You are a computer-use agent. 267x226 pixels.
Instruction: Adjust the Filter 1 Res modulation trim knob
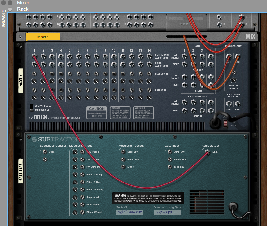(x=75, y=182)
